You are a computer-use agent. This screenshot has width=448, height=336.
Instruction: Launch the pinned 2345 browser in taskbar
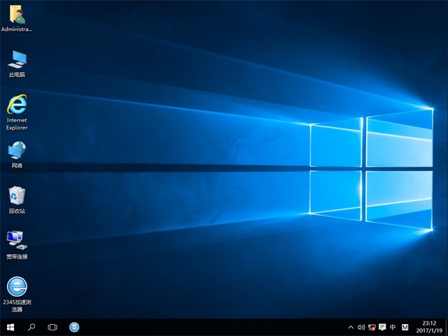coord(74,327)
